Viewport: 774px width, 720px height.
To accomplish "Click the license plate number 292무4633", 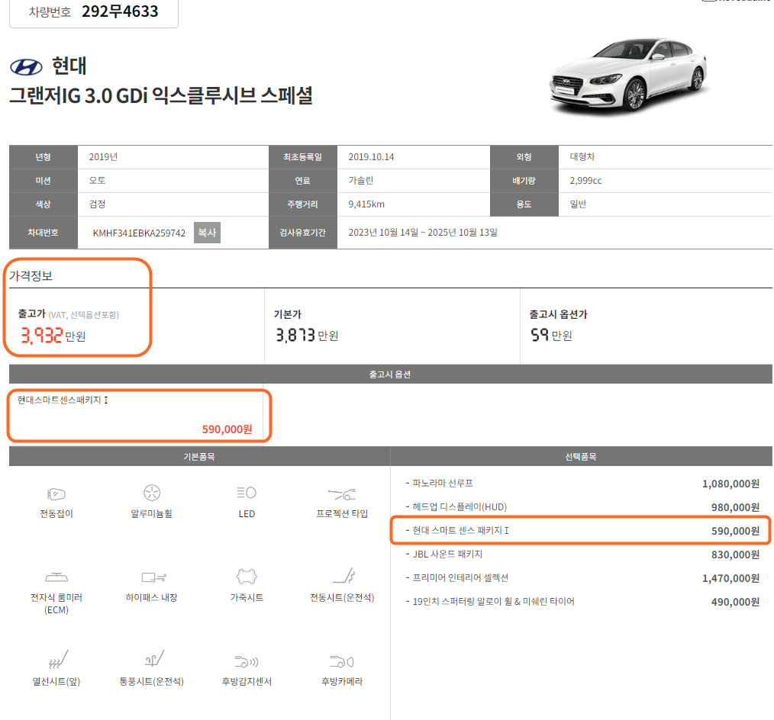I will pos(120,11).
